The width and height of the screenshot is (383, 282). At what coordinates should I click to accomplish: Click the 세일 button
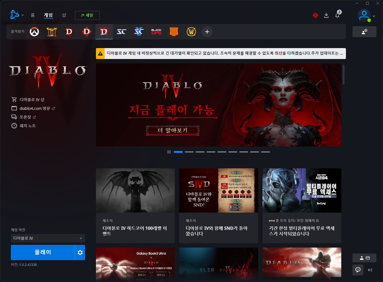click(x=87, y=15)
